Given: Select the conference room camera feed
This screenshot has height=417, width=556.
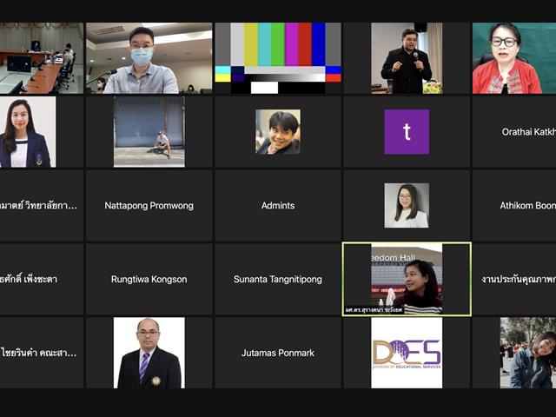Looking at the screenshot, I should [x=42, y=58].
